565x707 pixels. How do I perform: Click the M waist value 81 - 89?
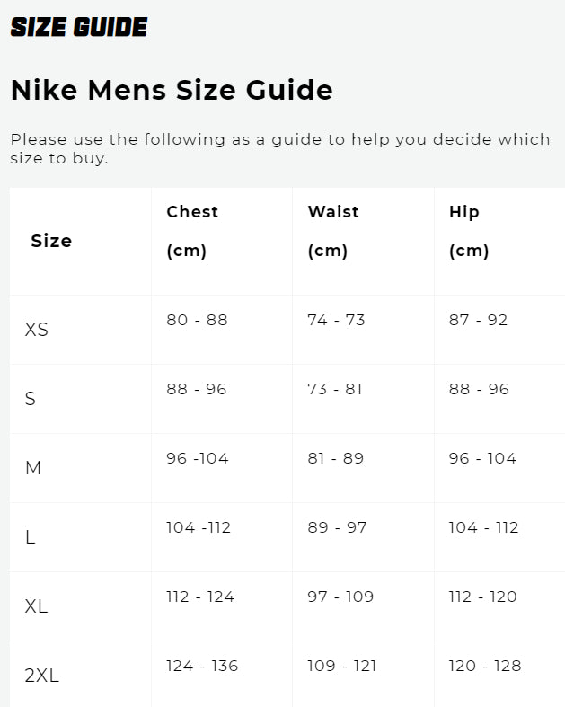[x=335, y=458]
